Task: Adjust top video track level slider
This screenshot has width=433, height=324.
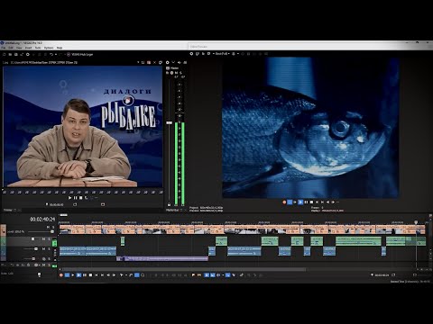Action: (52, 231)
